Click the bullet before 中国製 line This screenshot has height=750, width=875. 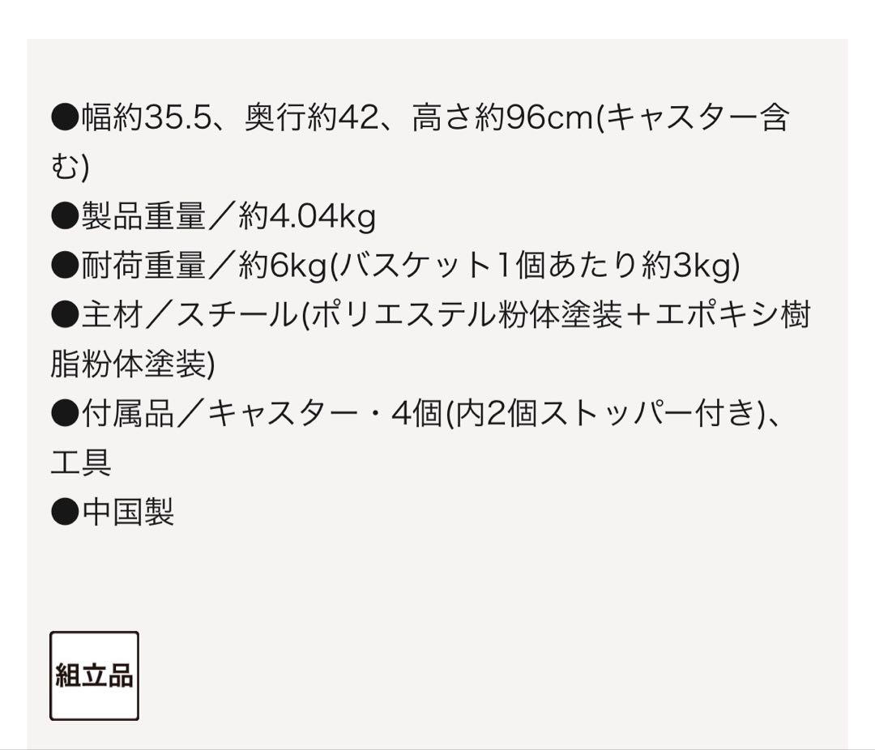tap(65, 512)
